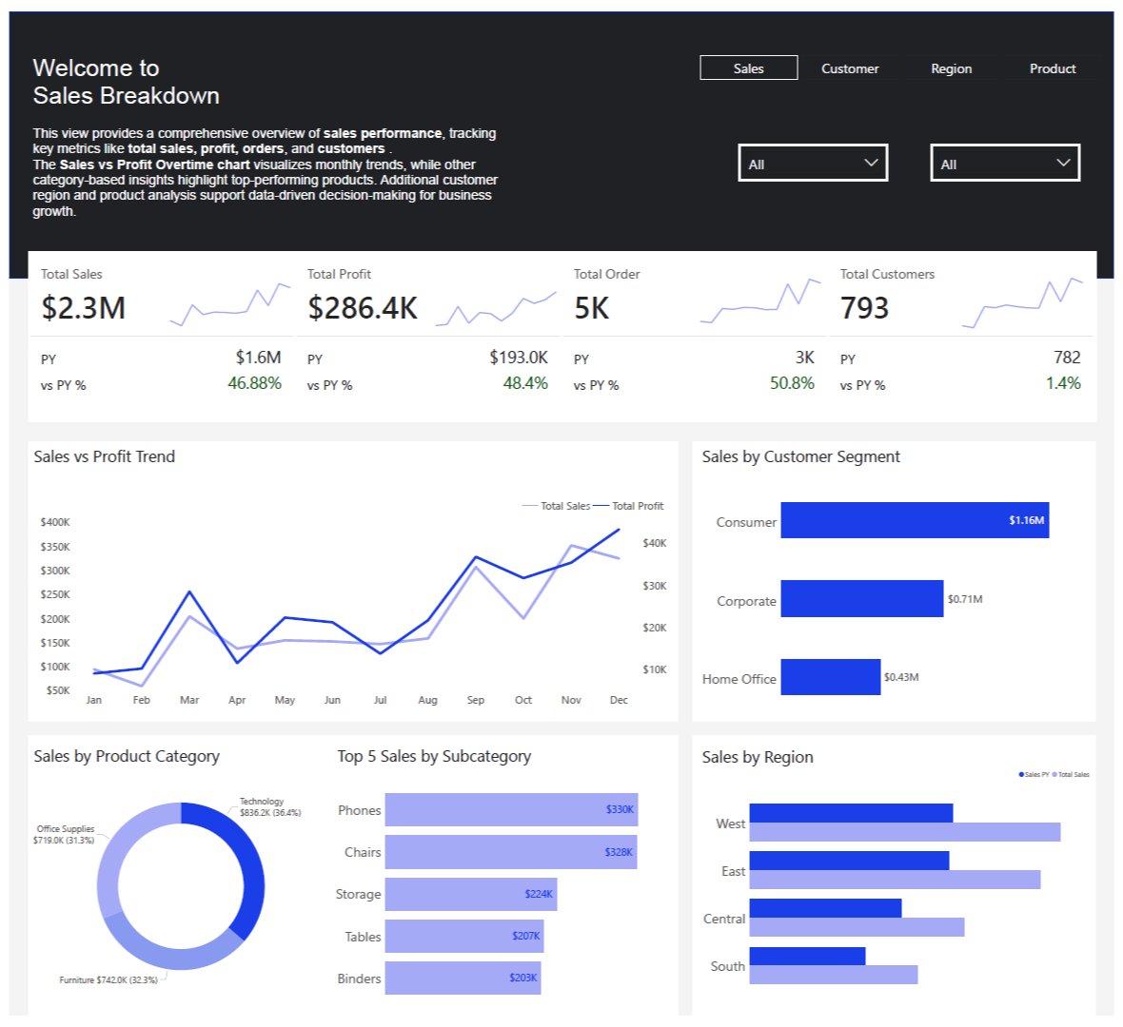Open the left 'All' filter dropdown

pyautogui.click(x=813, y=163)
